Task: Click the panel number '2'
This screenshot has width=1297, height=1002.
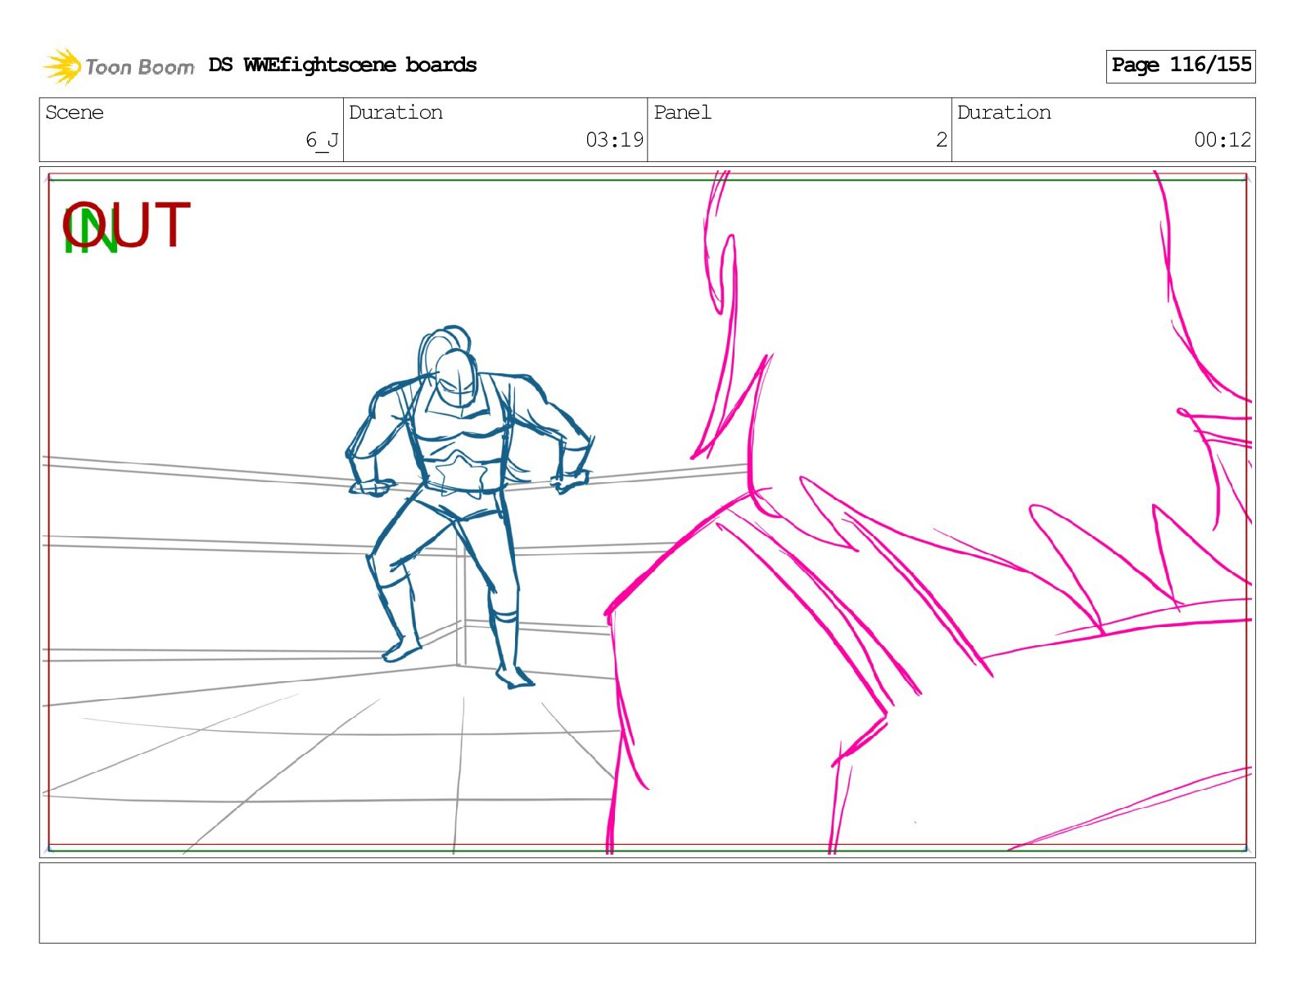Action: click(942, 140)
